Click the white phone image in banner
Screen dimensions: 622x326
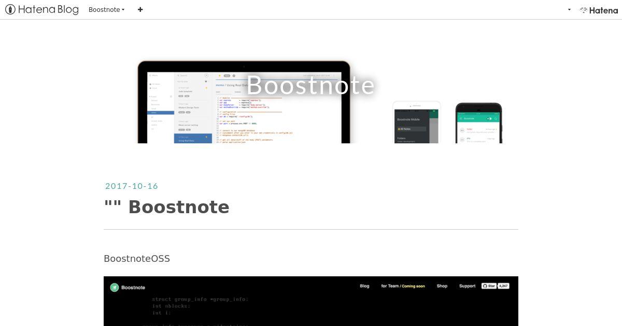[x=416, y=122]
